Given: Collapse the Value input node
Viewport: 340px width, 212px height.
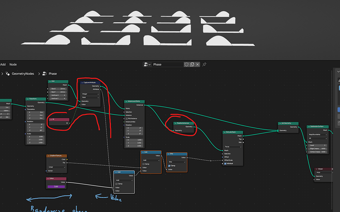Looking at the screenshot, I should click(x=48, y=178).
